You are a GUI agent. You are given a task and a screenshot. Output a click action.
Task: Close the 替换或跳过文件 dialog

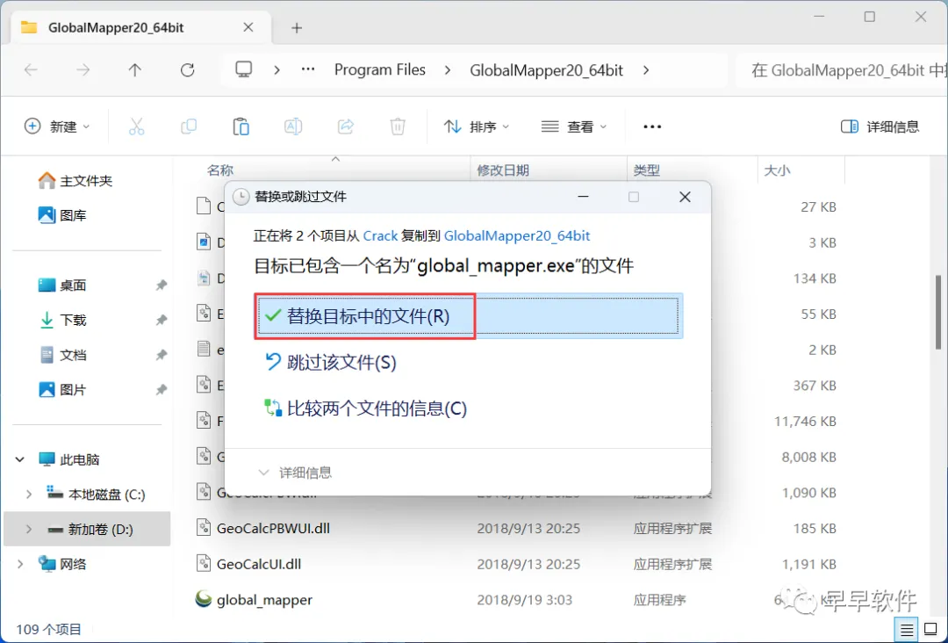point(685,197)
